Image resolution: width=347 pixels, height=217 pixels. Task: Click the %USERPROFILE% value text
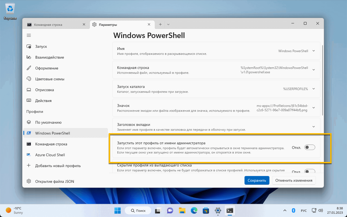295,89
